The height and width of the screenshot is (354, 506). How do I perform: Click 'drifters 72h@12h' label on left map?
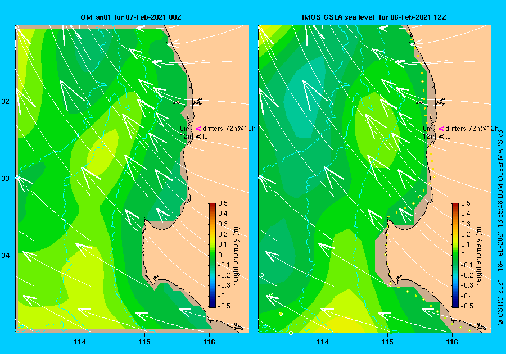229,129
